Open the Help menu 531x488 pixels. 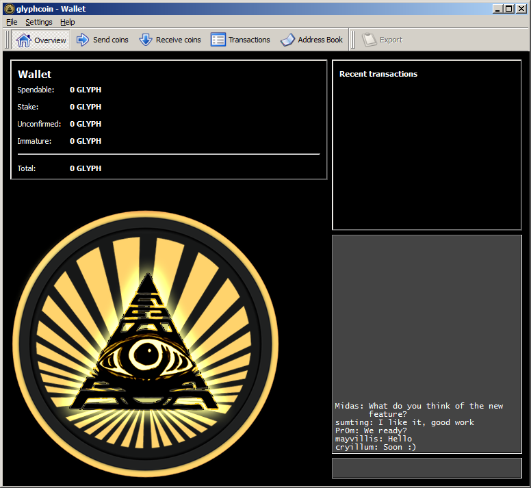click(67, 22)
